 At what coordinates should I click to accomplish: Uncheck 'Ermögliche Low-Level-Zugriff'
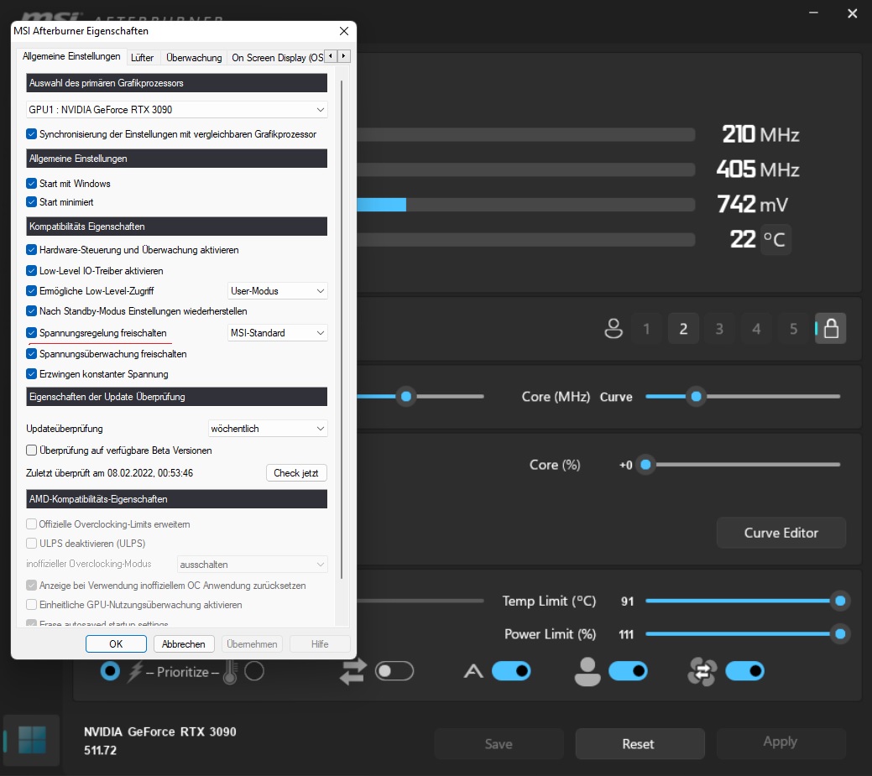32,291
